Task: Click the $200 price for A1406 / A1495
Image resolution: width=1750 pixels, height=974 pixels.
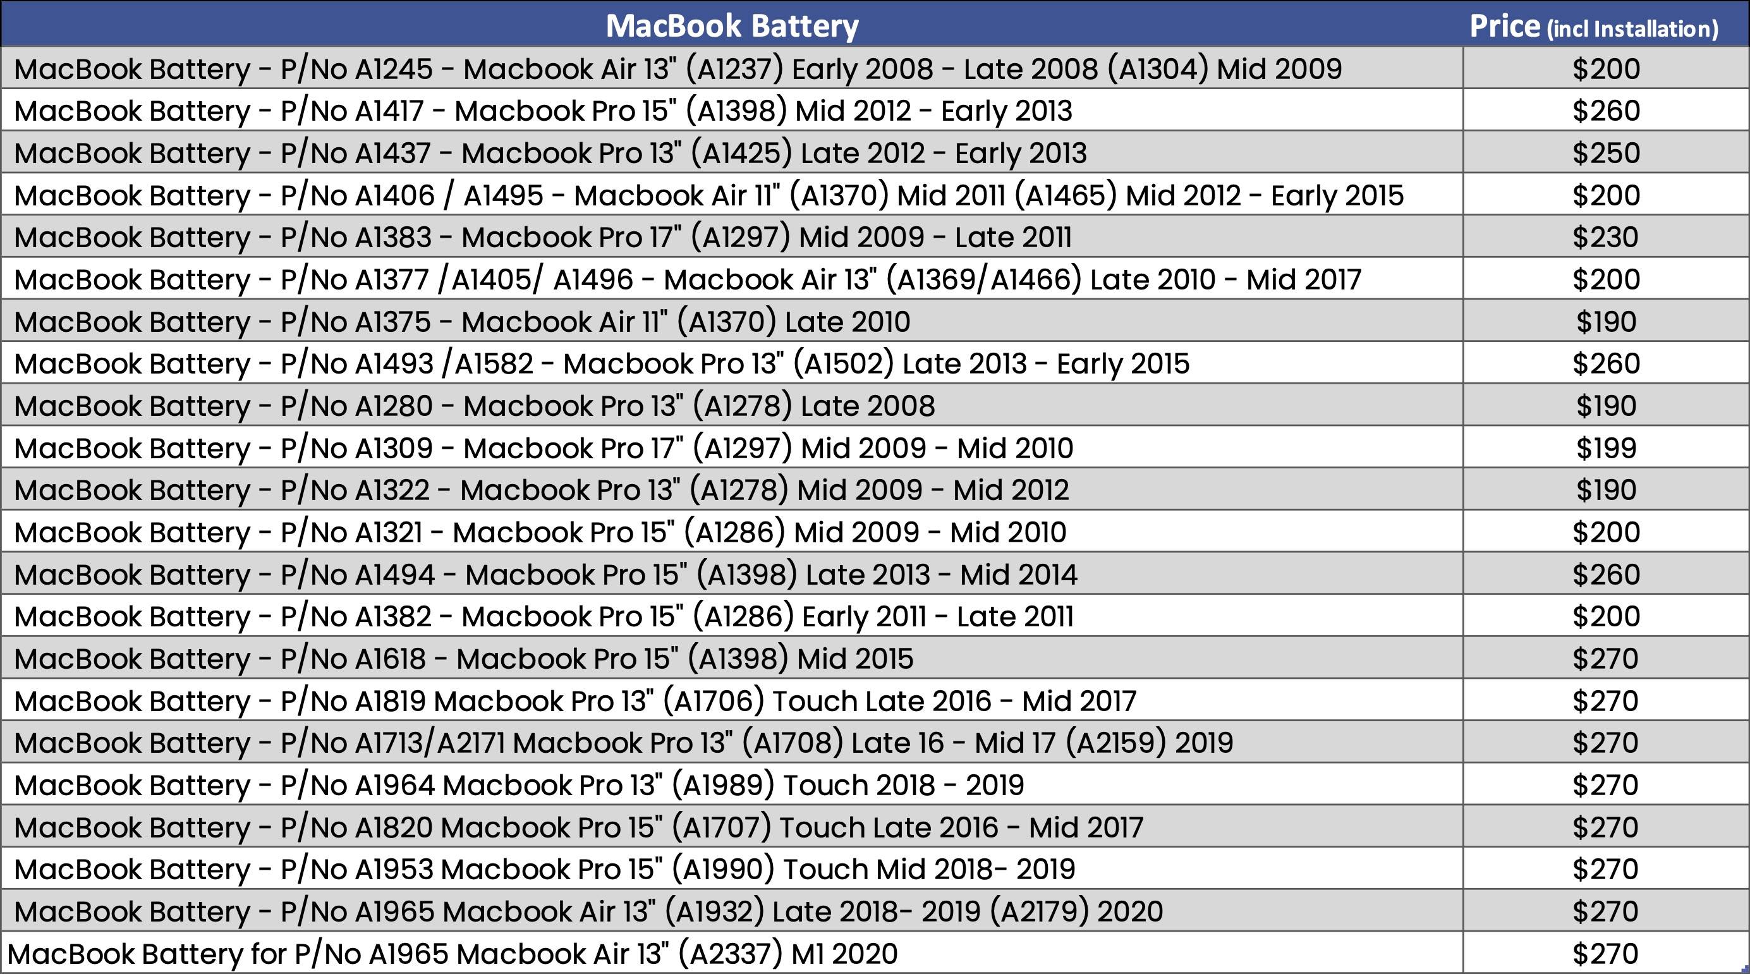Action: point(1606,195)
